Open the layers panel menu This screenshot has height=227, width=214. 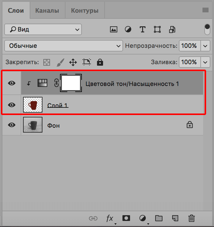[206, 10]
